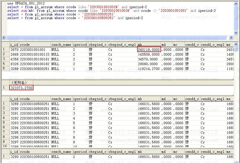Viewport: 240px width, 163px height.
Task: Click the editor's horizontal scroll-left arrow
Action: pos(4,38)
